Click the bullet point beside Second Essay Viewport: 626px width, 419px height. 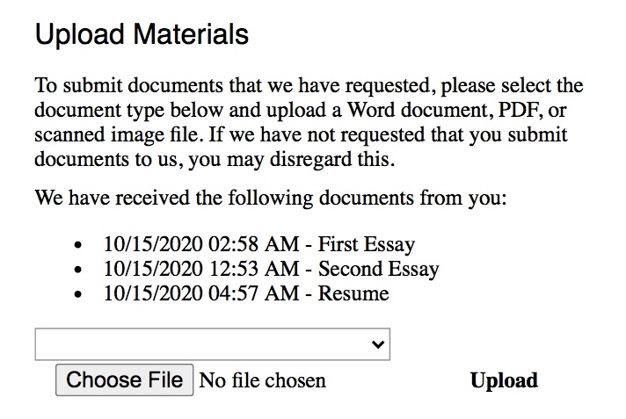pos(78,270)
